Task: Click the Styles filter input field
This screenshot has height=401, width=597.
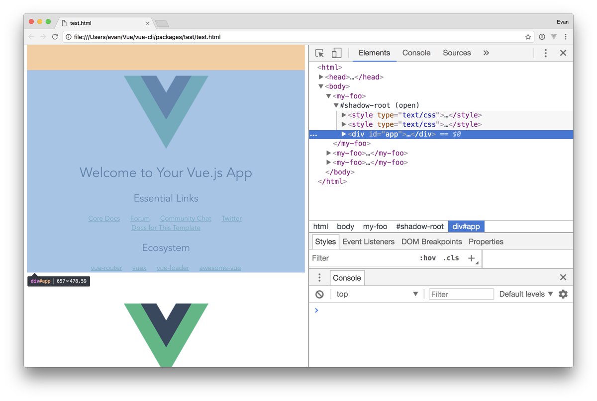Action: click(363, 258)
